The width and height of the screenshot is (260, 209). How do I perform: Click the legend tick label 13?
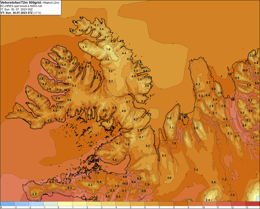pos(247,207)
